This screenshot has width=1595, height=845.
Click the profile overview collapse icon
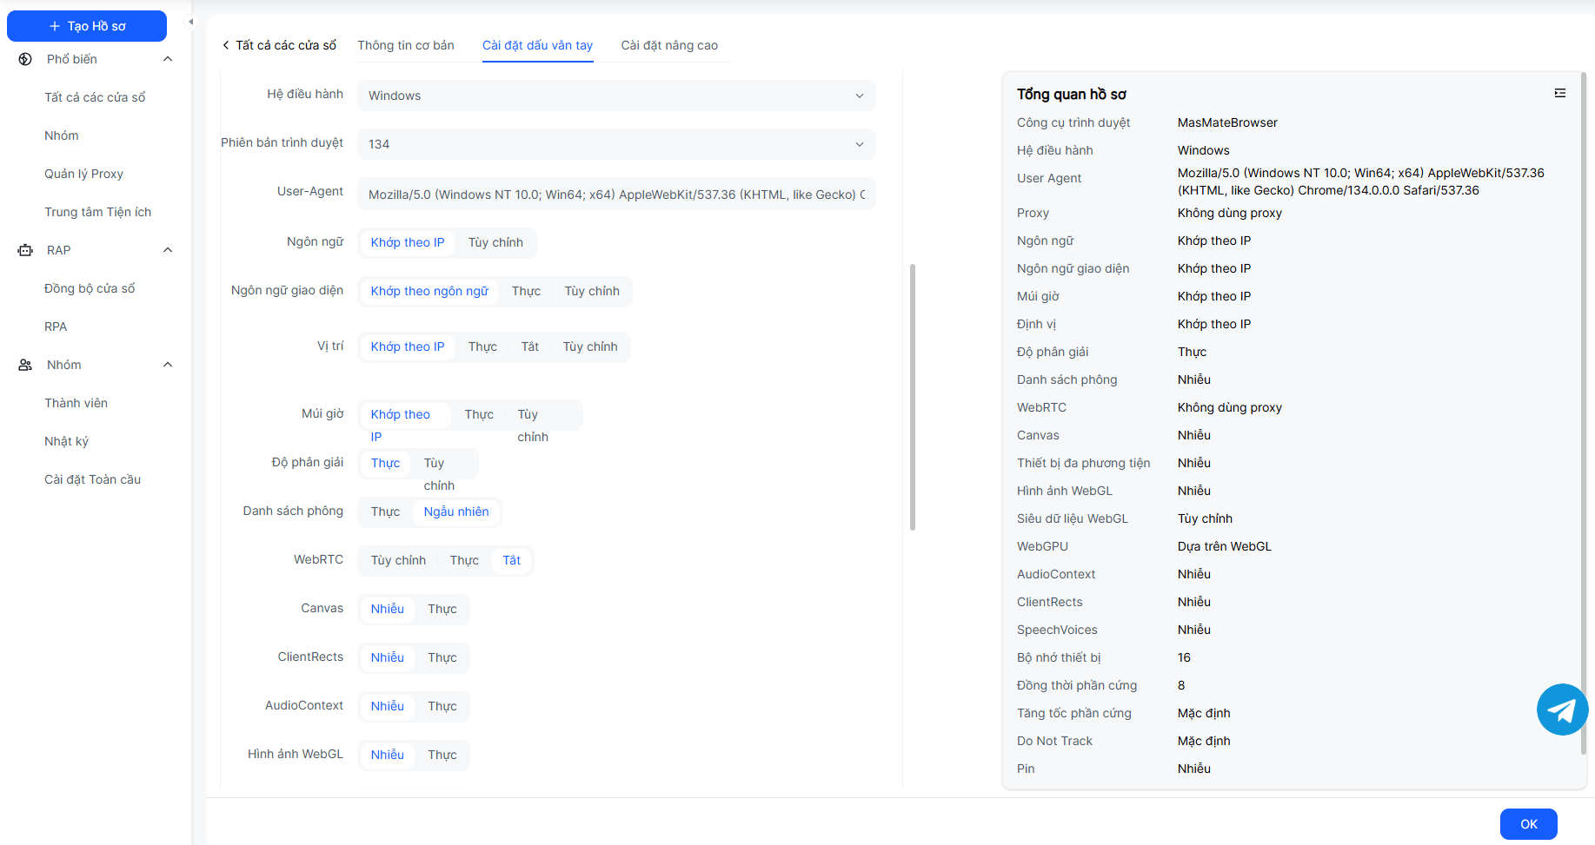(x=1560, y=93)
